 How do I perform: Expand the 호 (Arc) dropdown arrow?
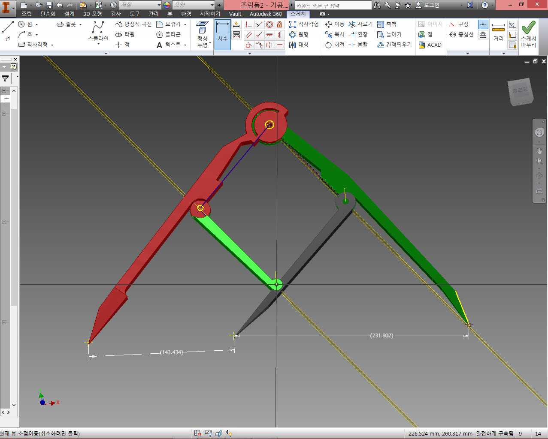point(36,34)
